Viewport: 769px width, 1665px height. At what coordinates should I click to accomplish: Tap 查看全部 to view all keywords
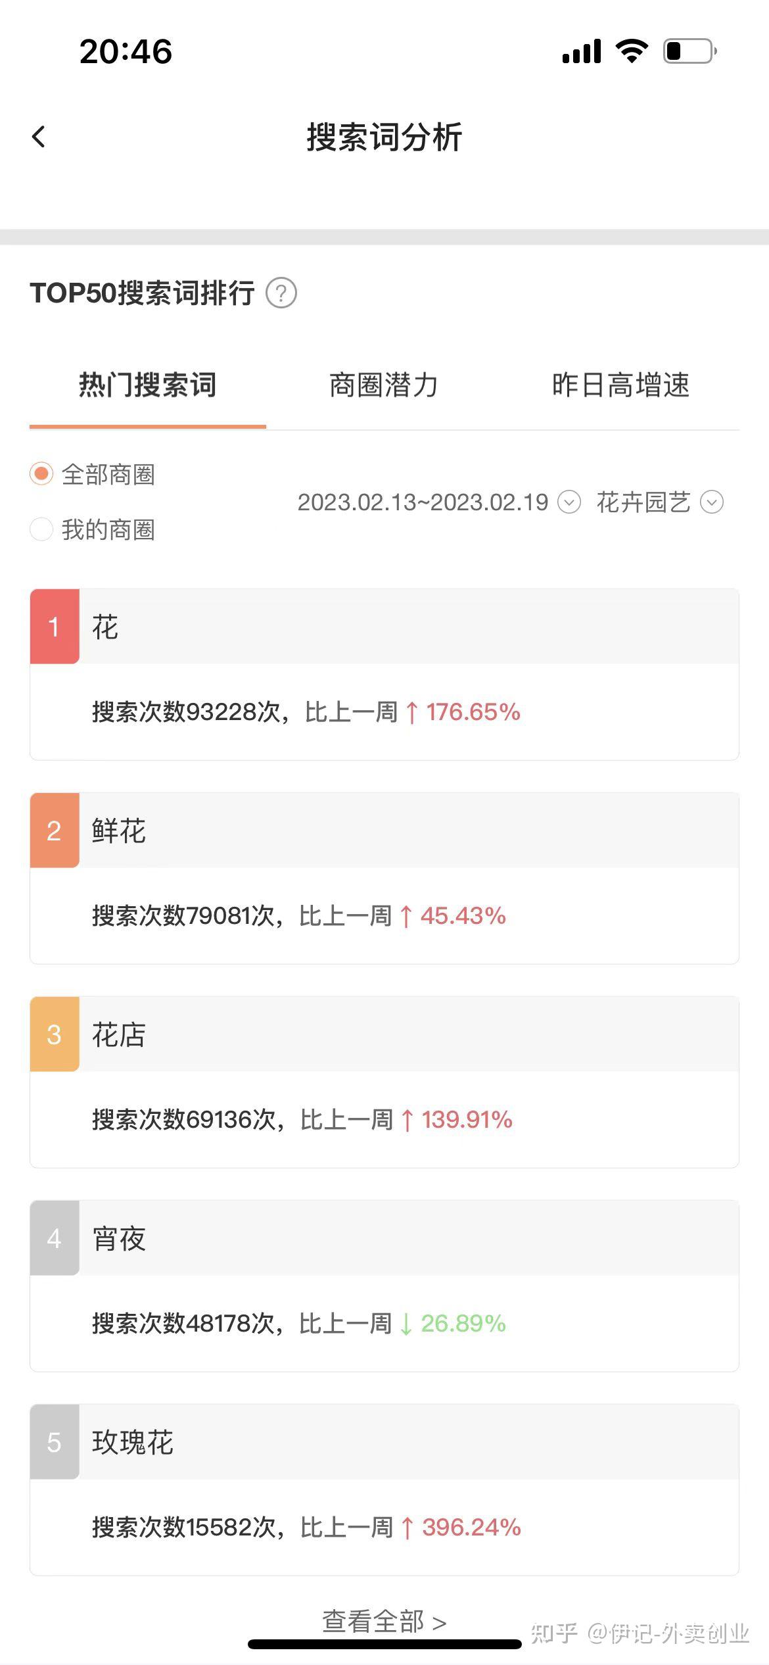(x=384, y=1622)
